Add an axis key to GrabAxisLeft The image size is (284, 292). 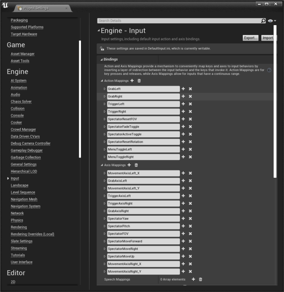[183, 181]
